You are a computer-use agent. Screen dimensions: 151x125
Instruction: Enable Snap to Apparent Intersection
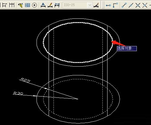(145, 5)
